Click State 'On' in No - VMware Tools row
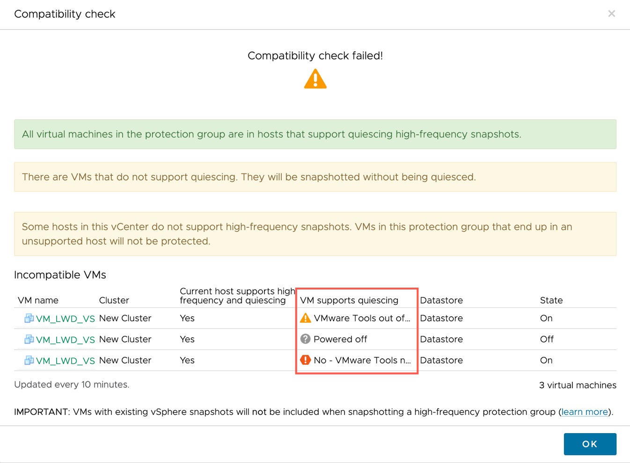Image resolution: width=630 pixels, height=463 pixels. coord(546,360)
